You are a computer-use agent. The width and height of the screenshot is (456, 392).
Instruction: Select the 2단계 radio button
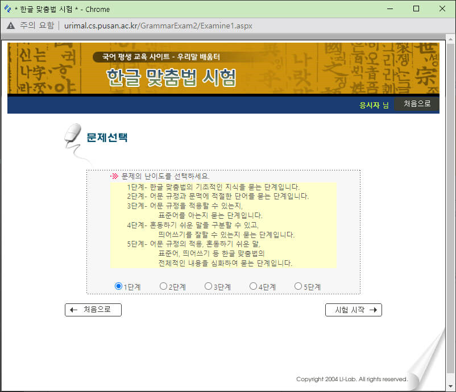pyautogui.click(x=164, y=286)
